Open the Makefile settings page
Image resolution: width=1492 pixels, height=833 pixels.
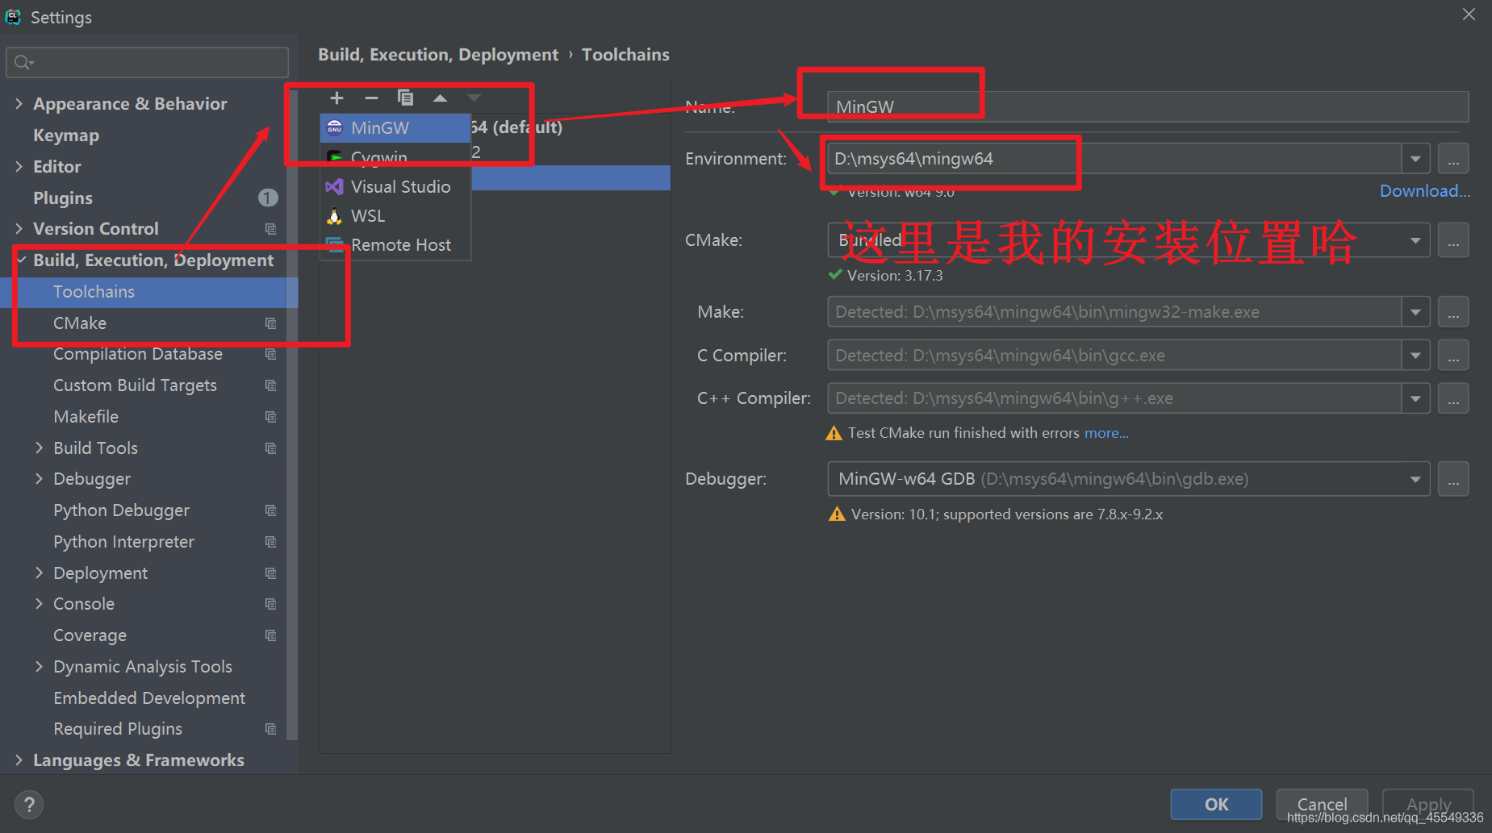click(x=86, y=416)
